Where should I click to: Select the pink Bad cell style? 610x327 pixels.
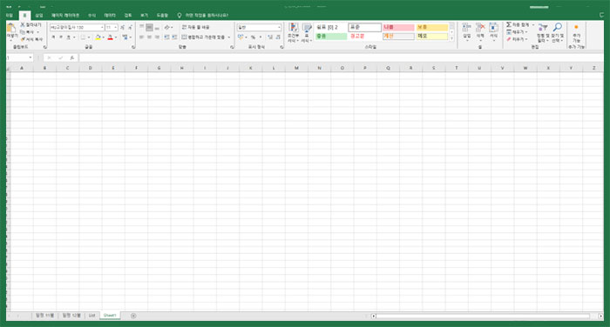click(x=398, y=27)
